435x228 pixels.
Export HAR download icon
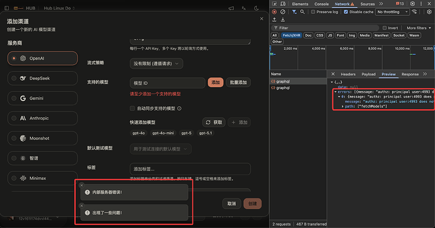point(282,20)
